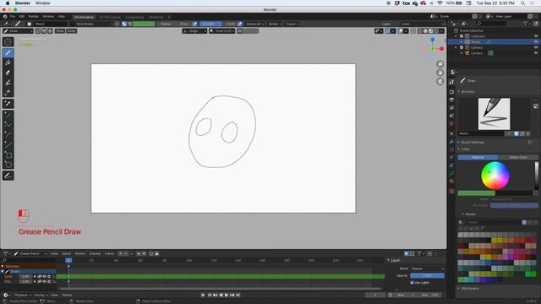This screenshot has height=304, width=541.
Task: Switch to the 2D Animation workspace tab
Action: point(84,17)
